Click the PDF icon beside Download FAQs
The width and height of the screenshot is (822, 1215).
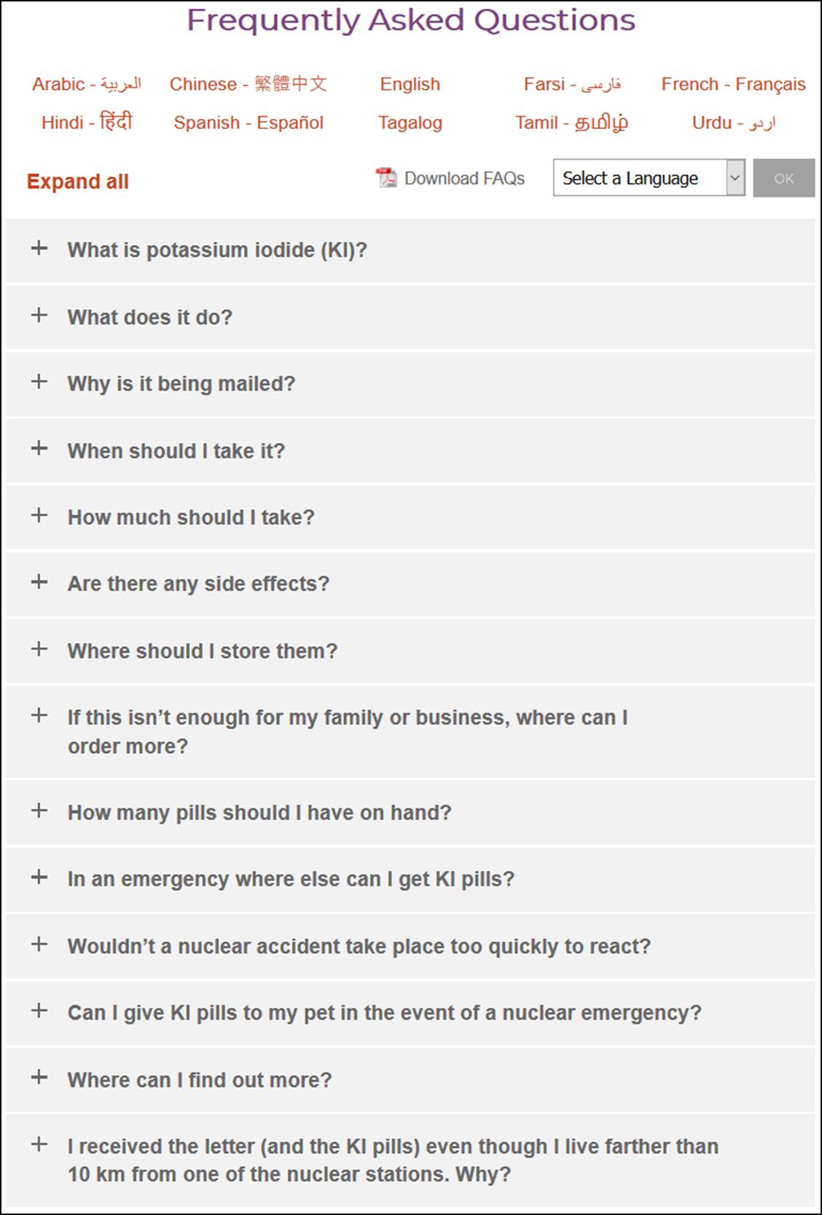[x=386, y=177]
